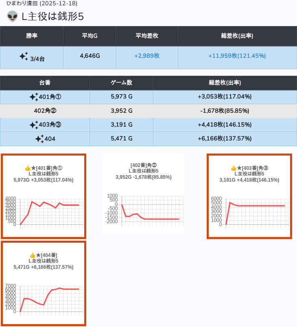Screen dimensions: 297x327
Task: Click the 平均G header in the summary table
Action: click(90, 36)
